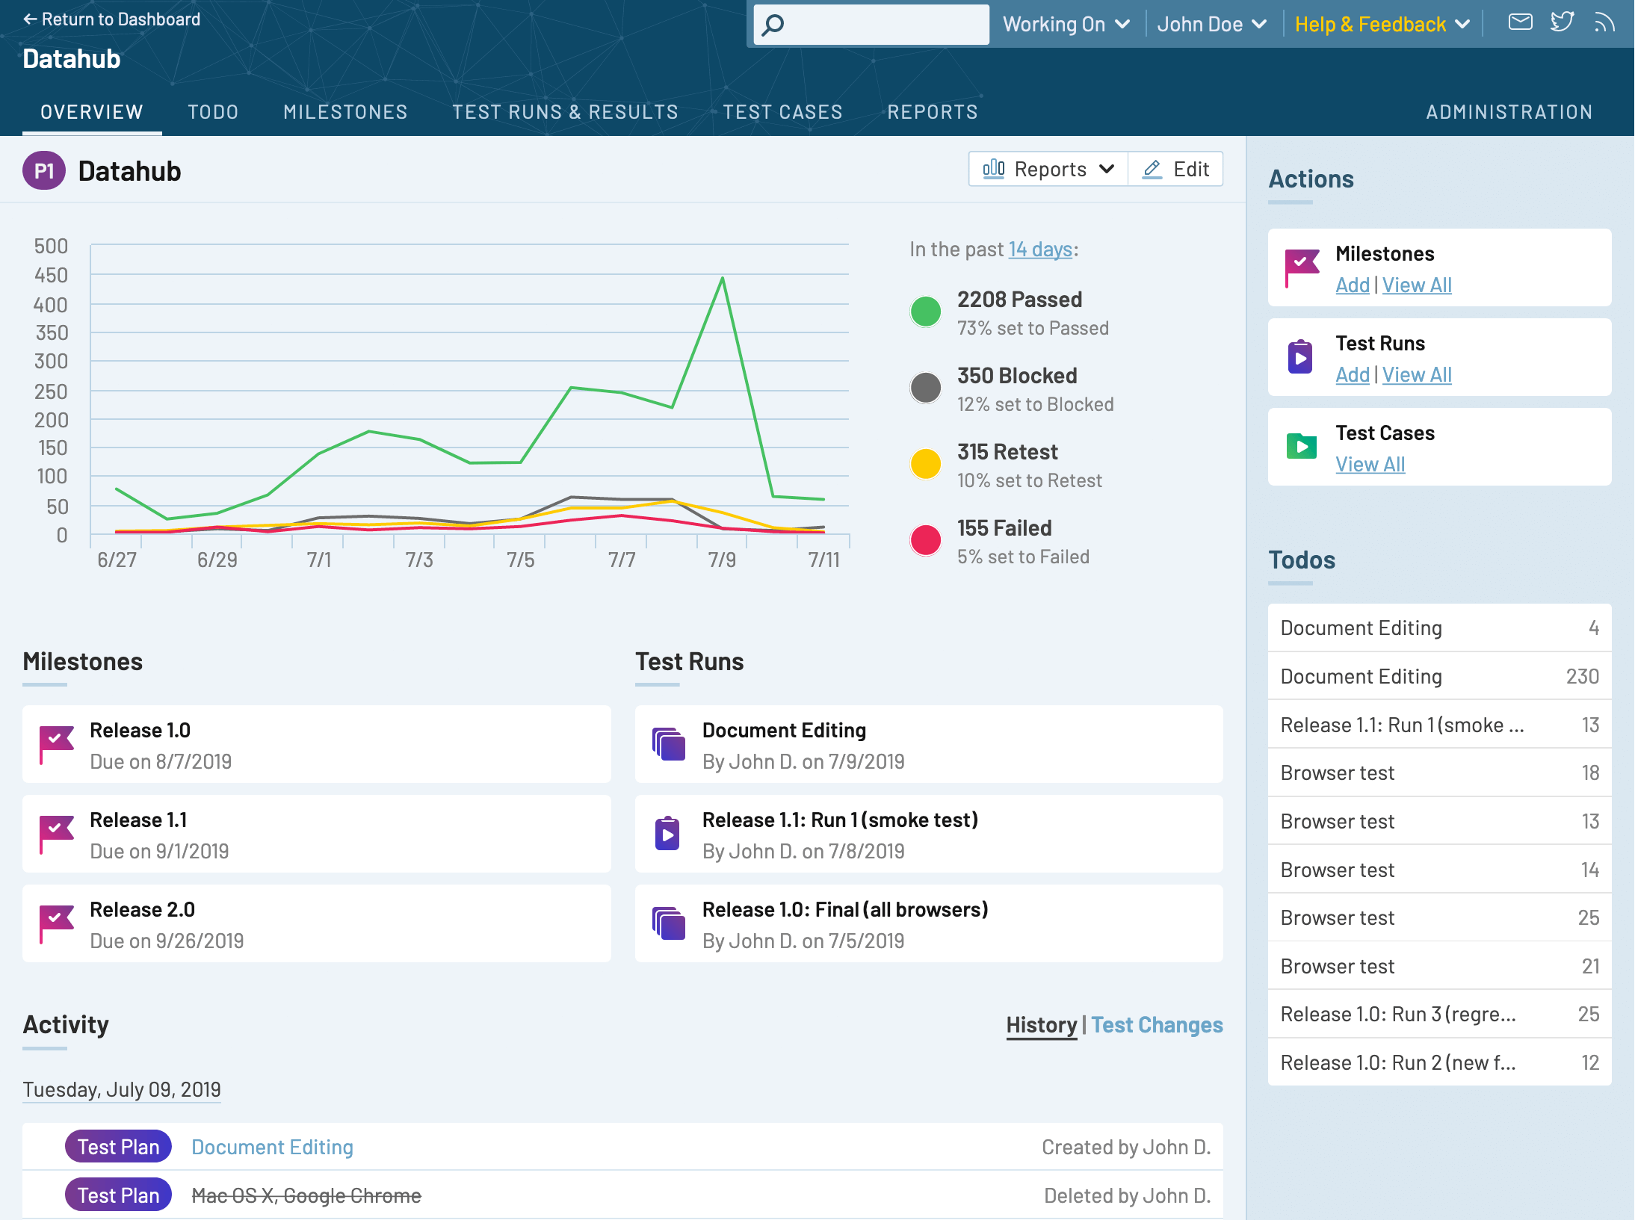Click the pencil icon on the Edit button
The image size is (1635, 1220).
pos(1152,169)
